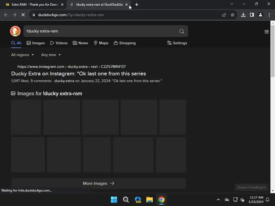Image resolution: width=275 pixels, height=206 pixels.
Task: Open search Settings
Action: click(x=177, y=43)
